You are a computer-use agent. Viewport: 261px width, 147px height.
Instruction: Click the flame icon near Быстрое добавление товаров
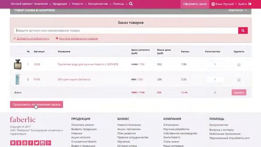tap(57, 38)
